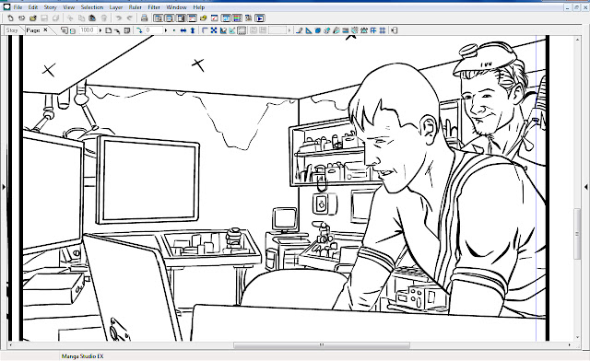This screenshot has height=361, width=590.
Task: Click the rotate view curved arrow icon
Action: [139, 30]
